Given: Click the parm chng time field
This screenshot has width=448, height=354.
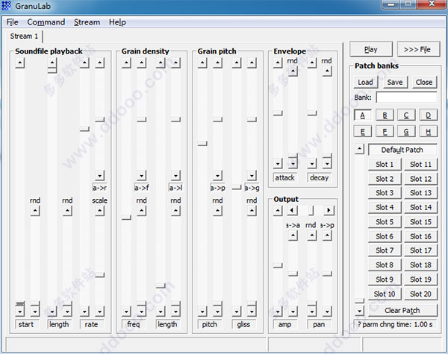Looking at the screenshot, I should [395, 325].
